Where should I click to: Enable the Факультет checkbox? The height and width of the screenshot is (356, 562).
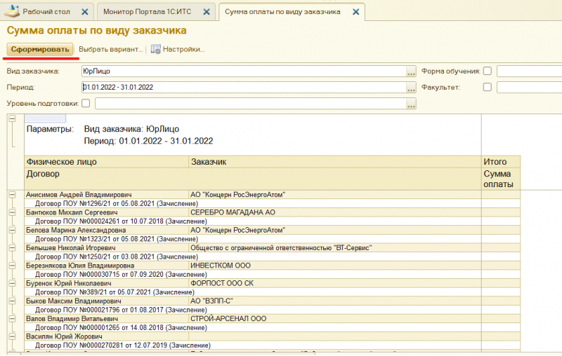pyautogui.click(x=488, y=87)
